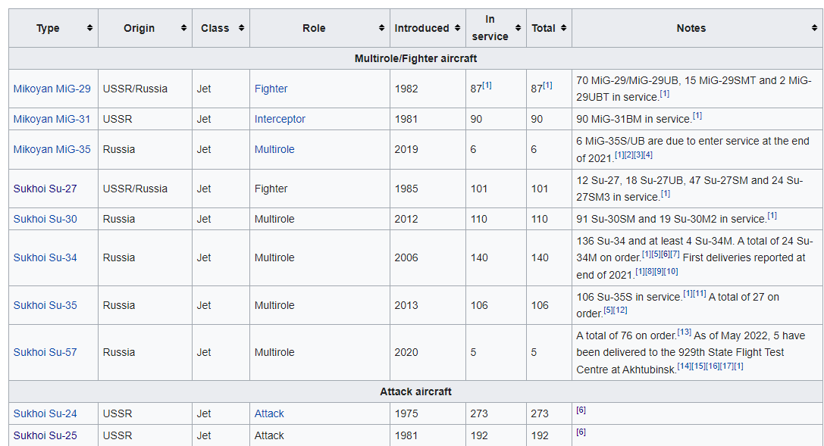
Task: Open the Sukhoi Su-34 article link
Action: coord(45,257)
